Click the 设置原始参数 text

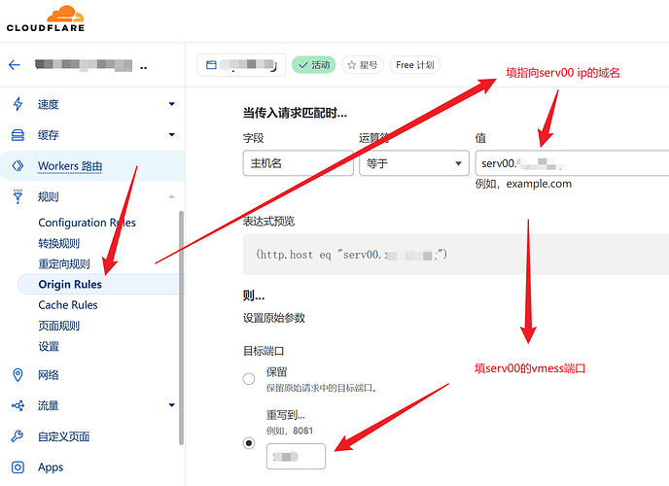click(x=274, y=318)
